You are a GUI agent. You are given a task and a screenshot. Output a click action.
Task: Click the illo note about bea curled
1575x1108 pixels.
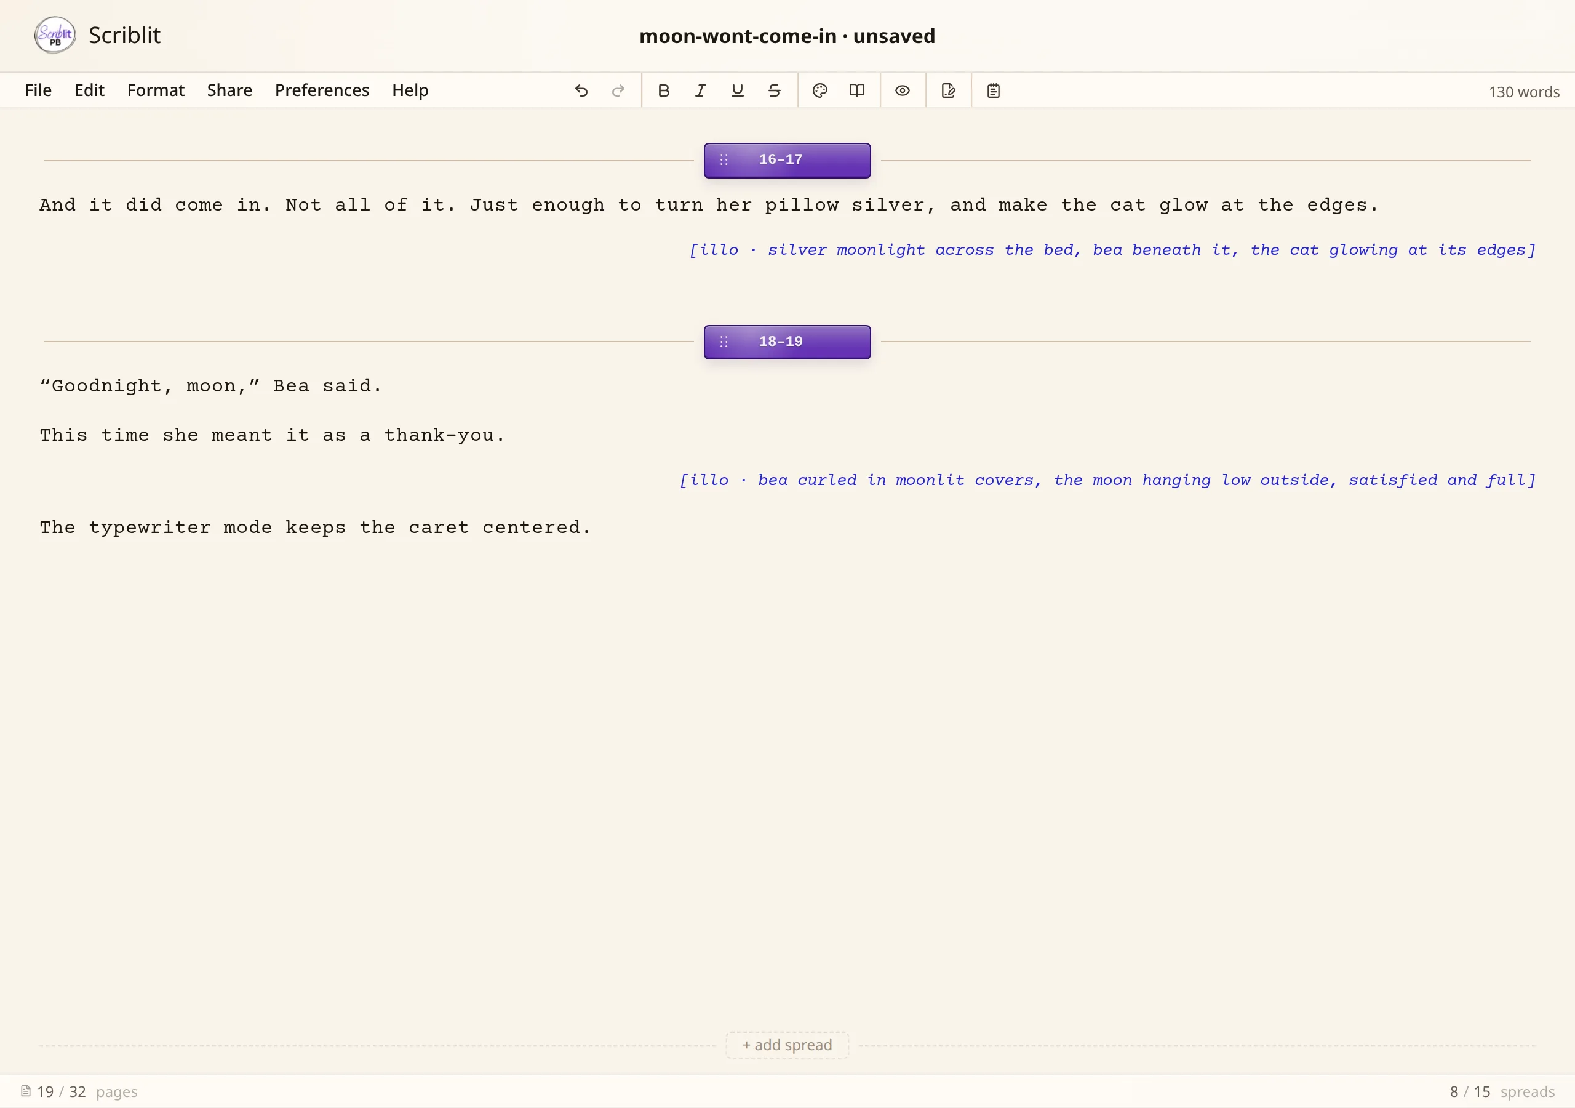click(1107, 480)
